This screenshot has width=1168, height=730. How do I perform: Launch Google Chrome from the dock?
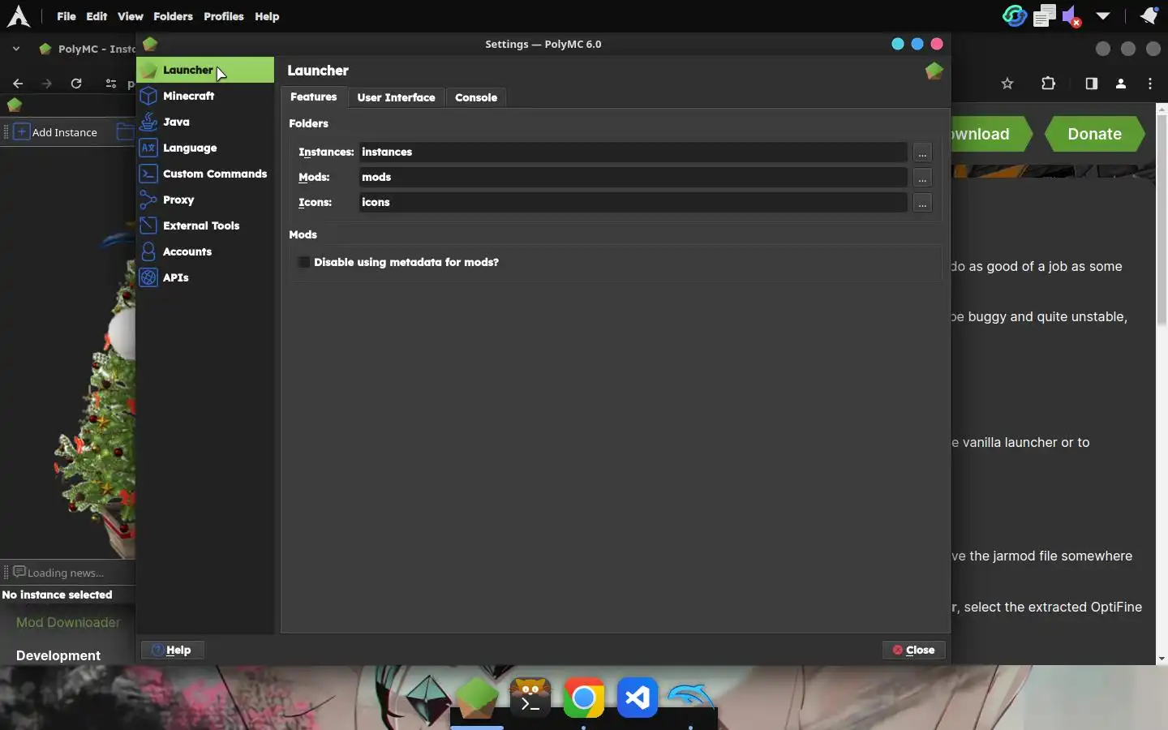583,698
